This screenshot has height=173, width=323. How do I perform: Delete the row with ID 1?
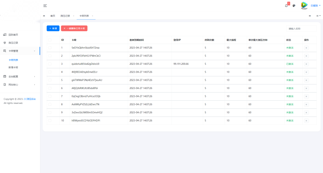click(x=306, y=48)
